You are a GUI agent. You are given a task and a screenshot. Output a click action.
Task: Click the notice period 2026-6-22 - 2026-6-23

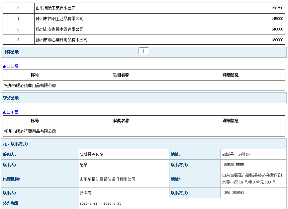pyautogui.click(x=100, y=203)
